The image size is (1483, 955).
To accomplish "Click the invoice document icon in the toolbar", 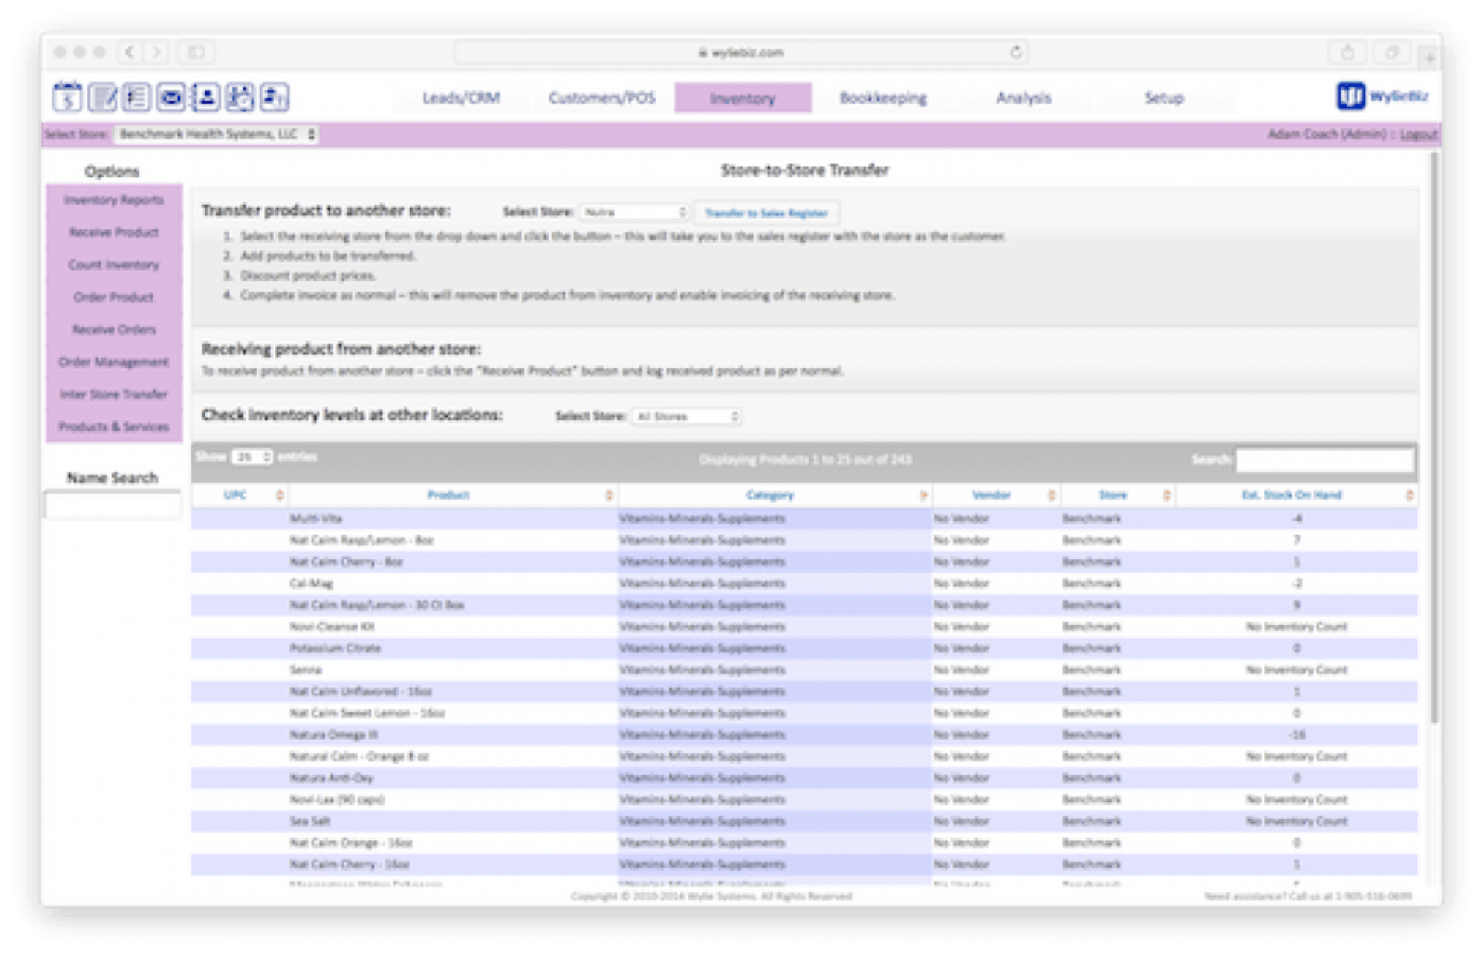I will (275, 98).
